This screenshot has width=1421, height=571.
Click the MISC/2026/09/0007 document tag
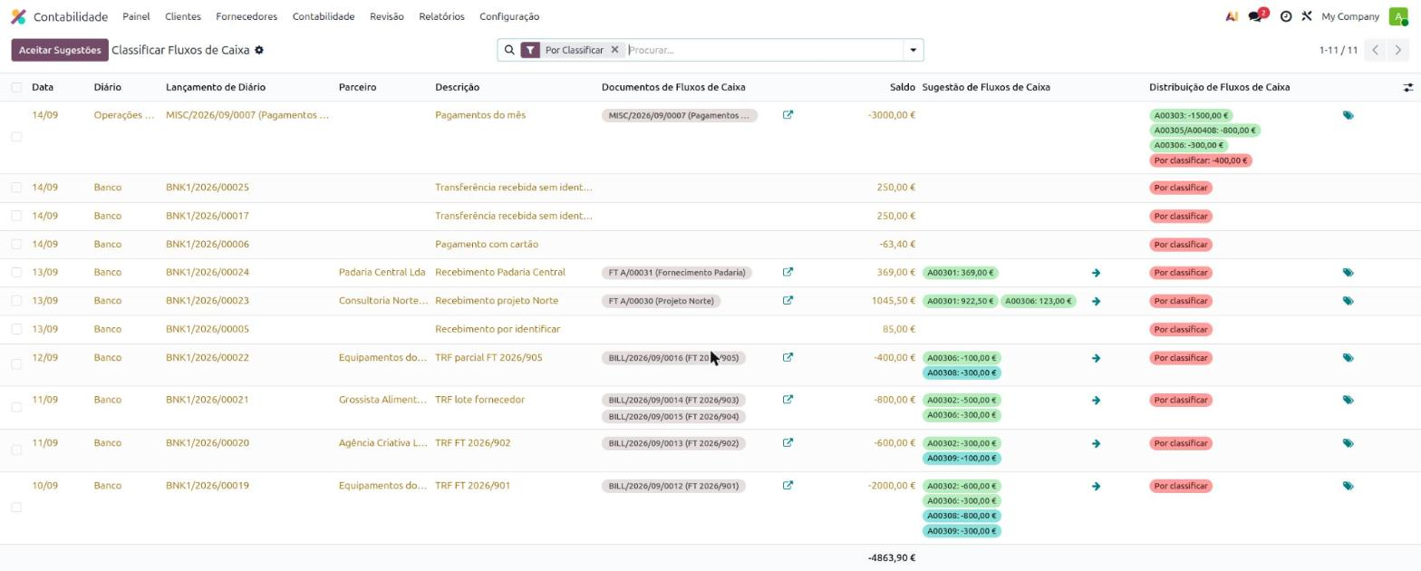(679, 115)
